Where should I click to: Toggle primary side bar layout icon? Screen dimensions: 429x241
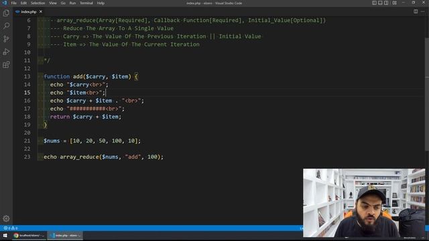pos(374,3)
